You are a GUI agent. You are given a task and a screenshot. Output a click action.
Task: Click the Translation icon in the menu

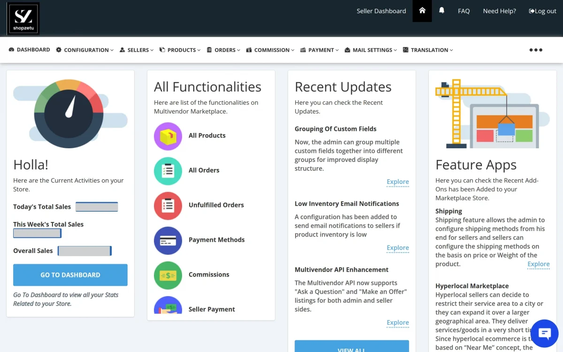pyautogui.click(x=406, y=50)
